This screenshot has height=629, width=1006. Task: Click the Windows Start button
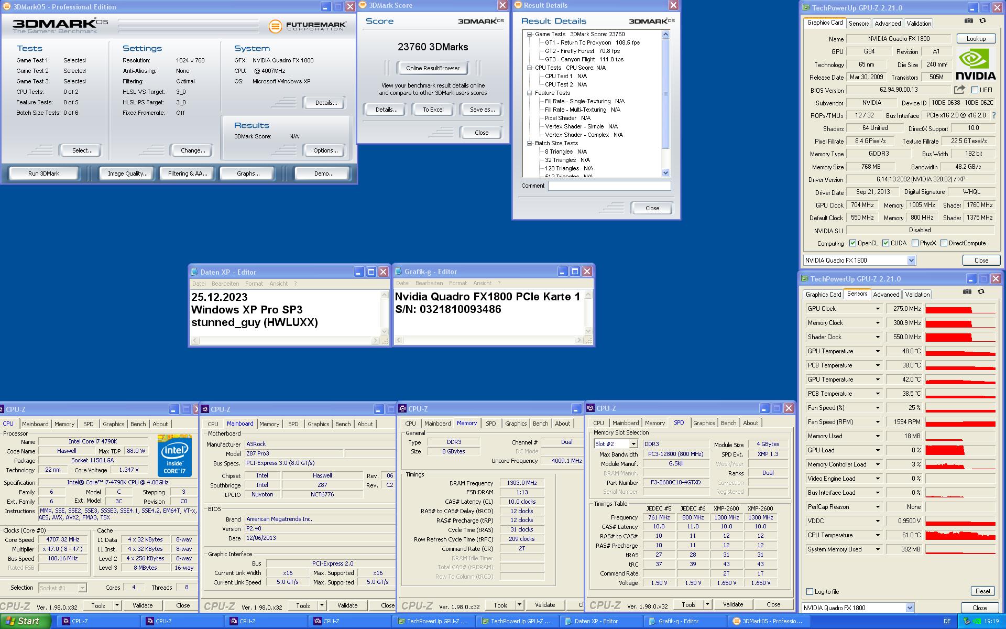(25, 621)
